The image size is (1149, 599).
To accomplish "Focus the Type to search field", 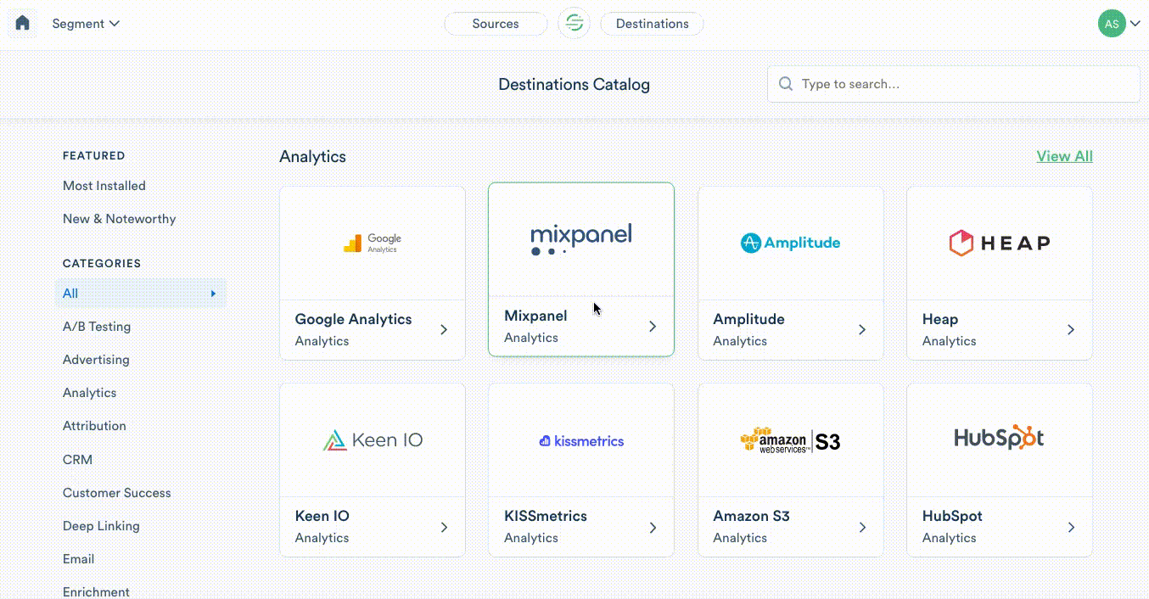I will pyautogui.click(x=954, y=84).
